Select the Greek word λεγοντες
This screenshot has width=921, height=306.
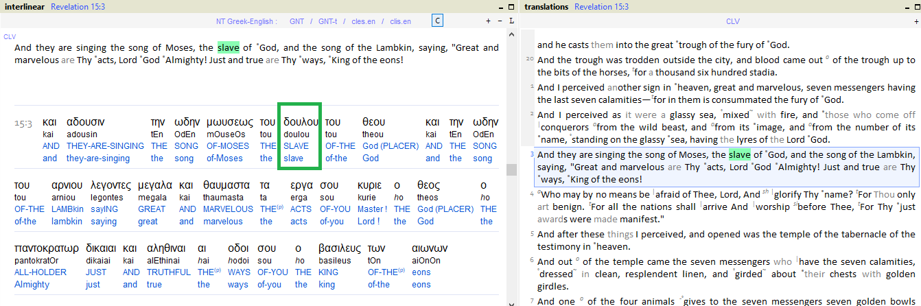(110, 185)
